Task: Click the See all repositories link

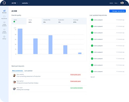Action: pyautogui.click(x=93, y=77)
